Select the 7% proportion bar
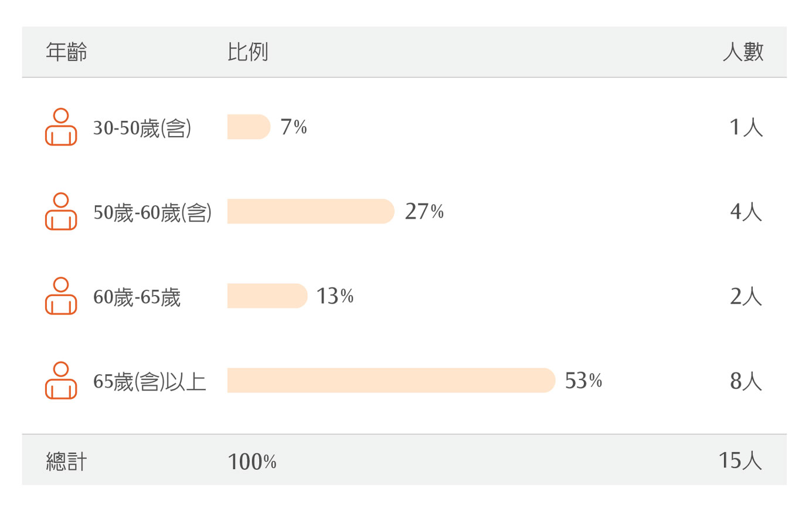 (x=249, y=127)
